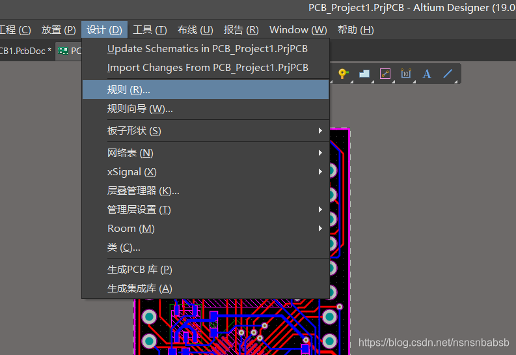Close the 设计 (D) menu
The image size is (516, 355).
[x=104, y=30]
